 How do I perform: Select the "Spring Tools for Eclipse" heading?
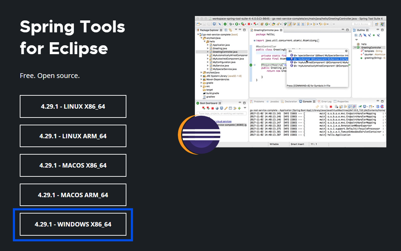[x=72, y=37]
